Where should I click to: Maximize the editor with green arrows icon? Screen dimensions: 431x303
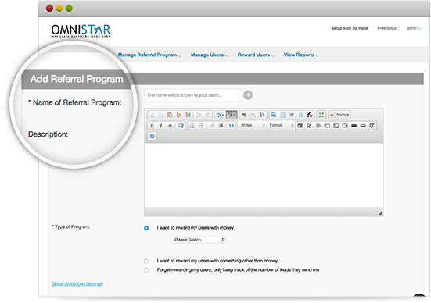(x=321, y=115)
